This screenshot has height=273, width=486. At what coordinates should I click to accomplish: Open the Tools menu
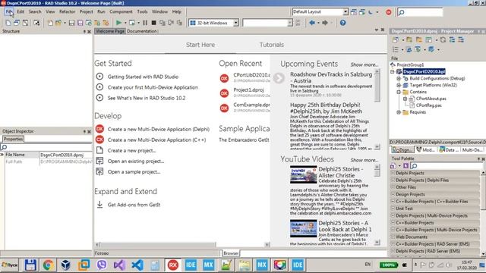point(142,12)
